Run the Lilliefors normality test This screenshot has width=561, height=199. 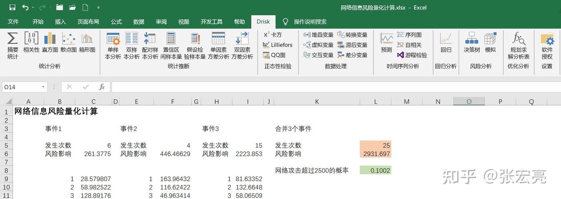(278, 45)
